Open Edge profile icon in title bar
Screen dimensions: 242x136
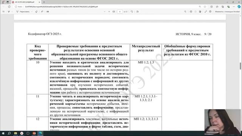click(3, 2)
